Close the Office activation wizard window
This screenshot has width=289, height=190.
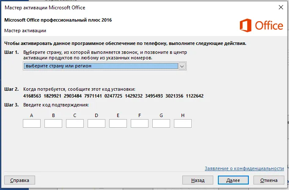click(281, 7)
